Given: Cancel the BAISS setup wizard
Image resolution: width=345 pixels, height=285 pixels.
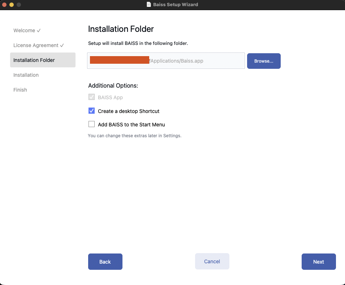Looking at the screenshot, I should coord(212,261).
